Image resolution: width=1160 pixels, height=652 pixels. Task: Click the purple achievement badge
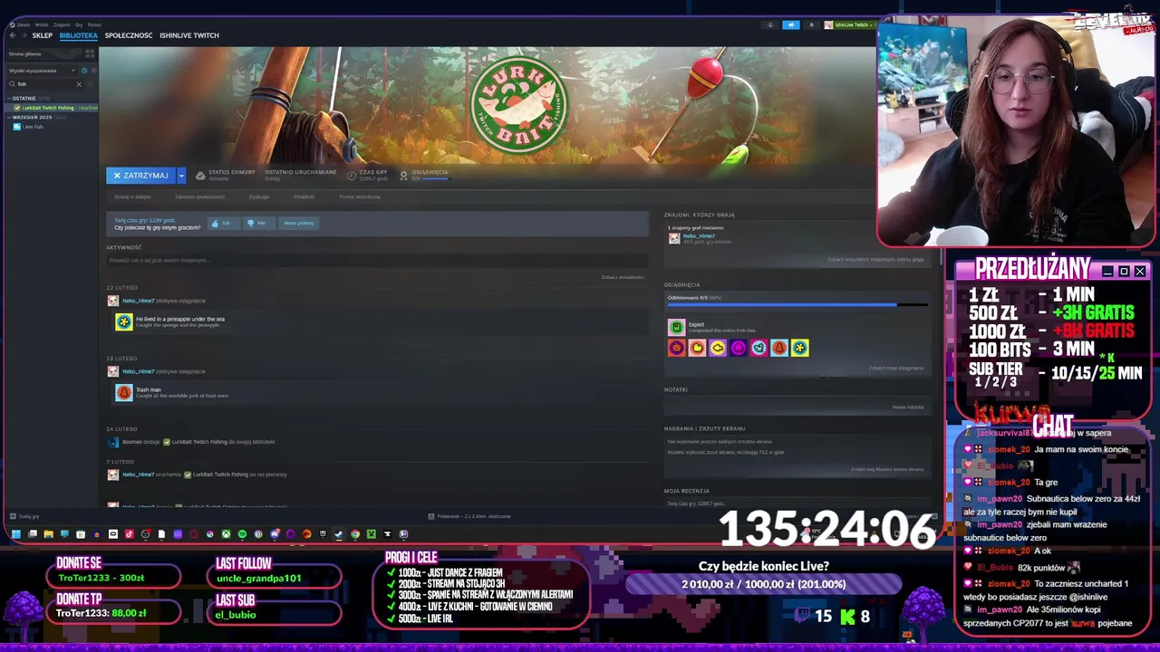click(739, 348)
